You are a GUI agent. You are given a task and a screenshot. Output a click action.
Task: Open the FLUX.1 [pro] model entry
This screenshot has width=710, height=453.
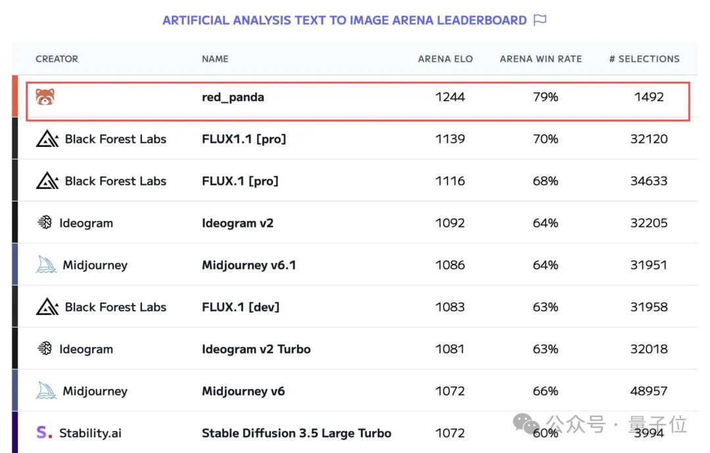(240, 181)
